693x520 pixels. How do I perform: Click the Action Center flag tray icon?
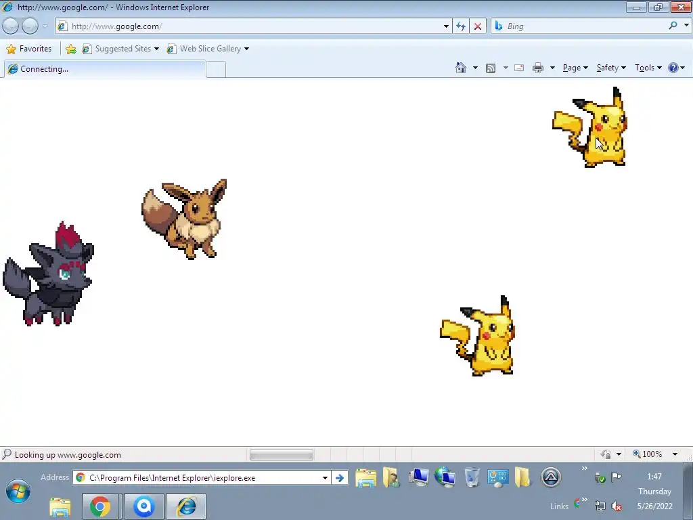616,477
